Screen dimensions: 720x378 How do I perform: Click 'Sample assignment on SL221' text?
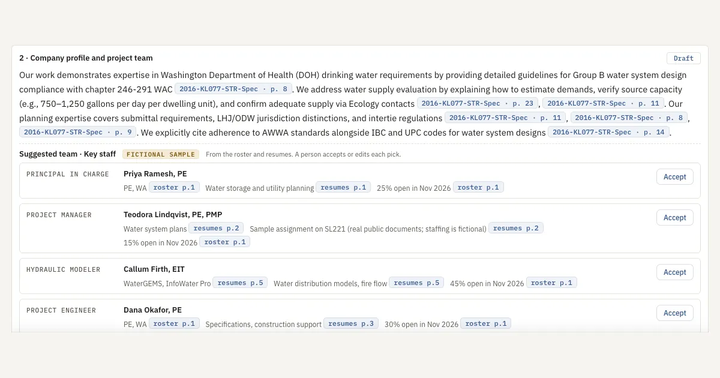pos(368,229)
